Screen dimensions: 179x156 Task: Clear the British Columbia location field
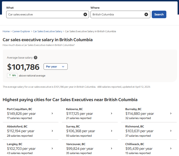146,15
